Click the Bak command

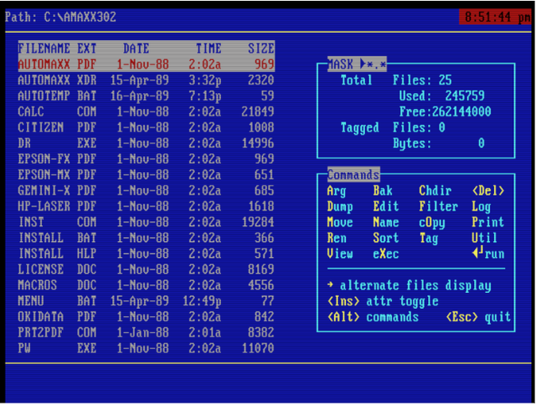click(383, 191)
